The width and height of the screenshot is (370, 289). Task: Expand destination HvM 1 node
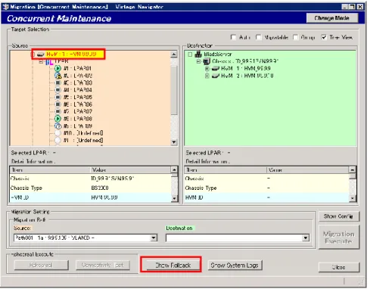pyautogui.click(x=207, y=69)
